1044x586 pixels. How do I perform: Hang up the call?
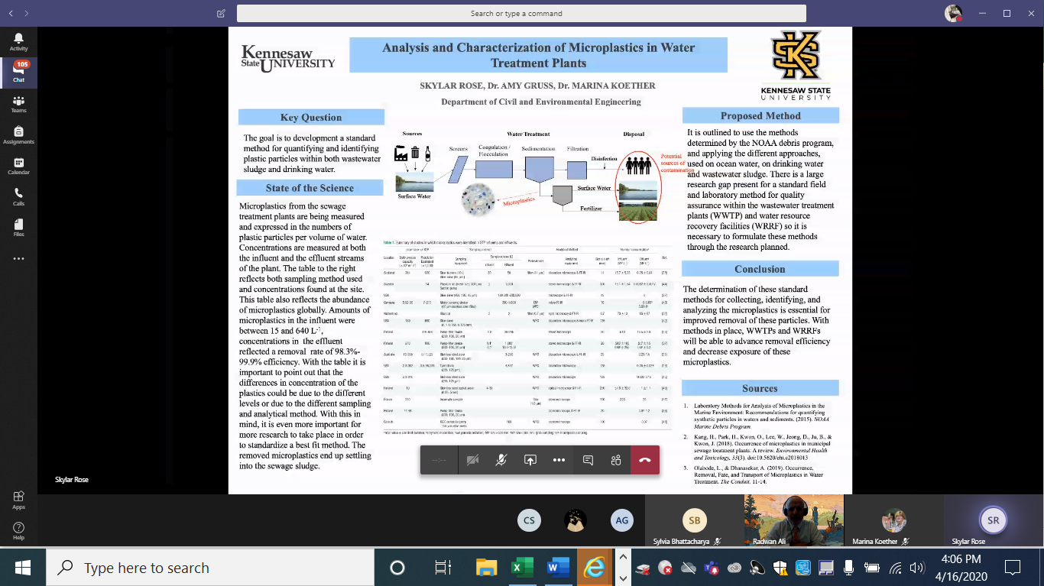645,460
